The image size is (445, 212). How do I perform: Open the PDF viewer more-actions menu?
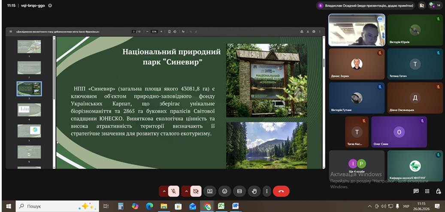320,31
